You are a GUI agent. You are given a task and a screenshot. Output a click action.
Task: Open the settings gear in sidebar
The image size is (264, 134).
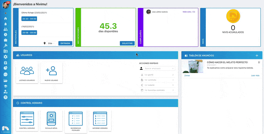coord(5,57)
